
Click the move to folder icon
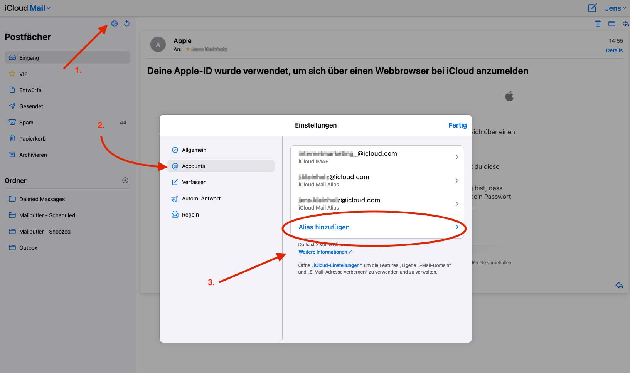click(612, 24)
